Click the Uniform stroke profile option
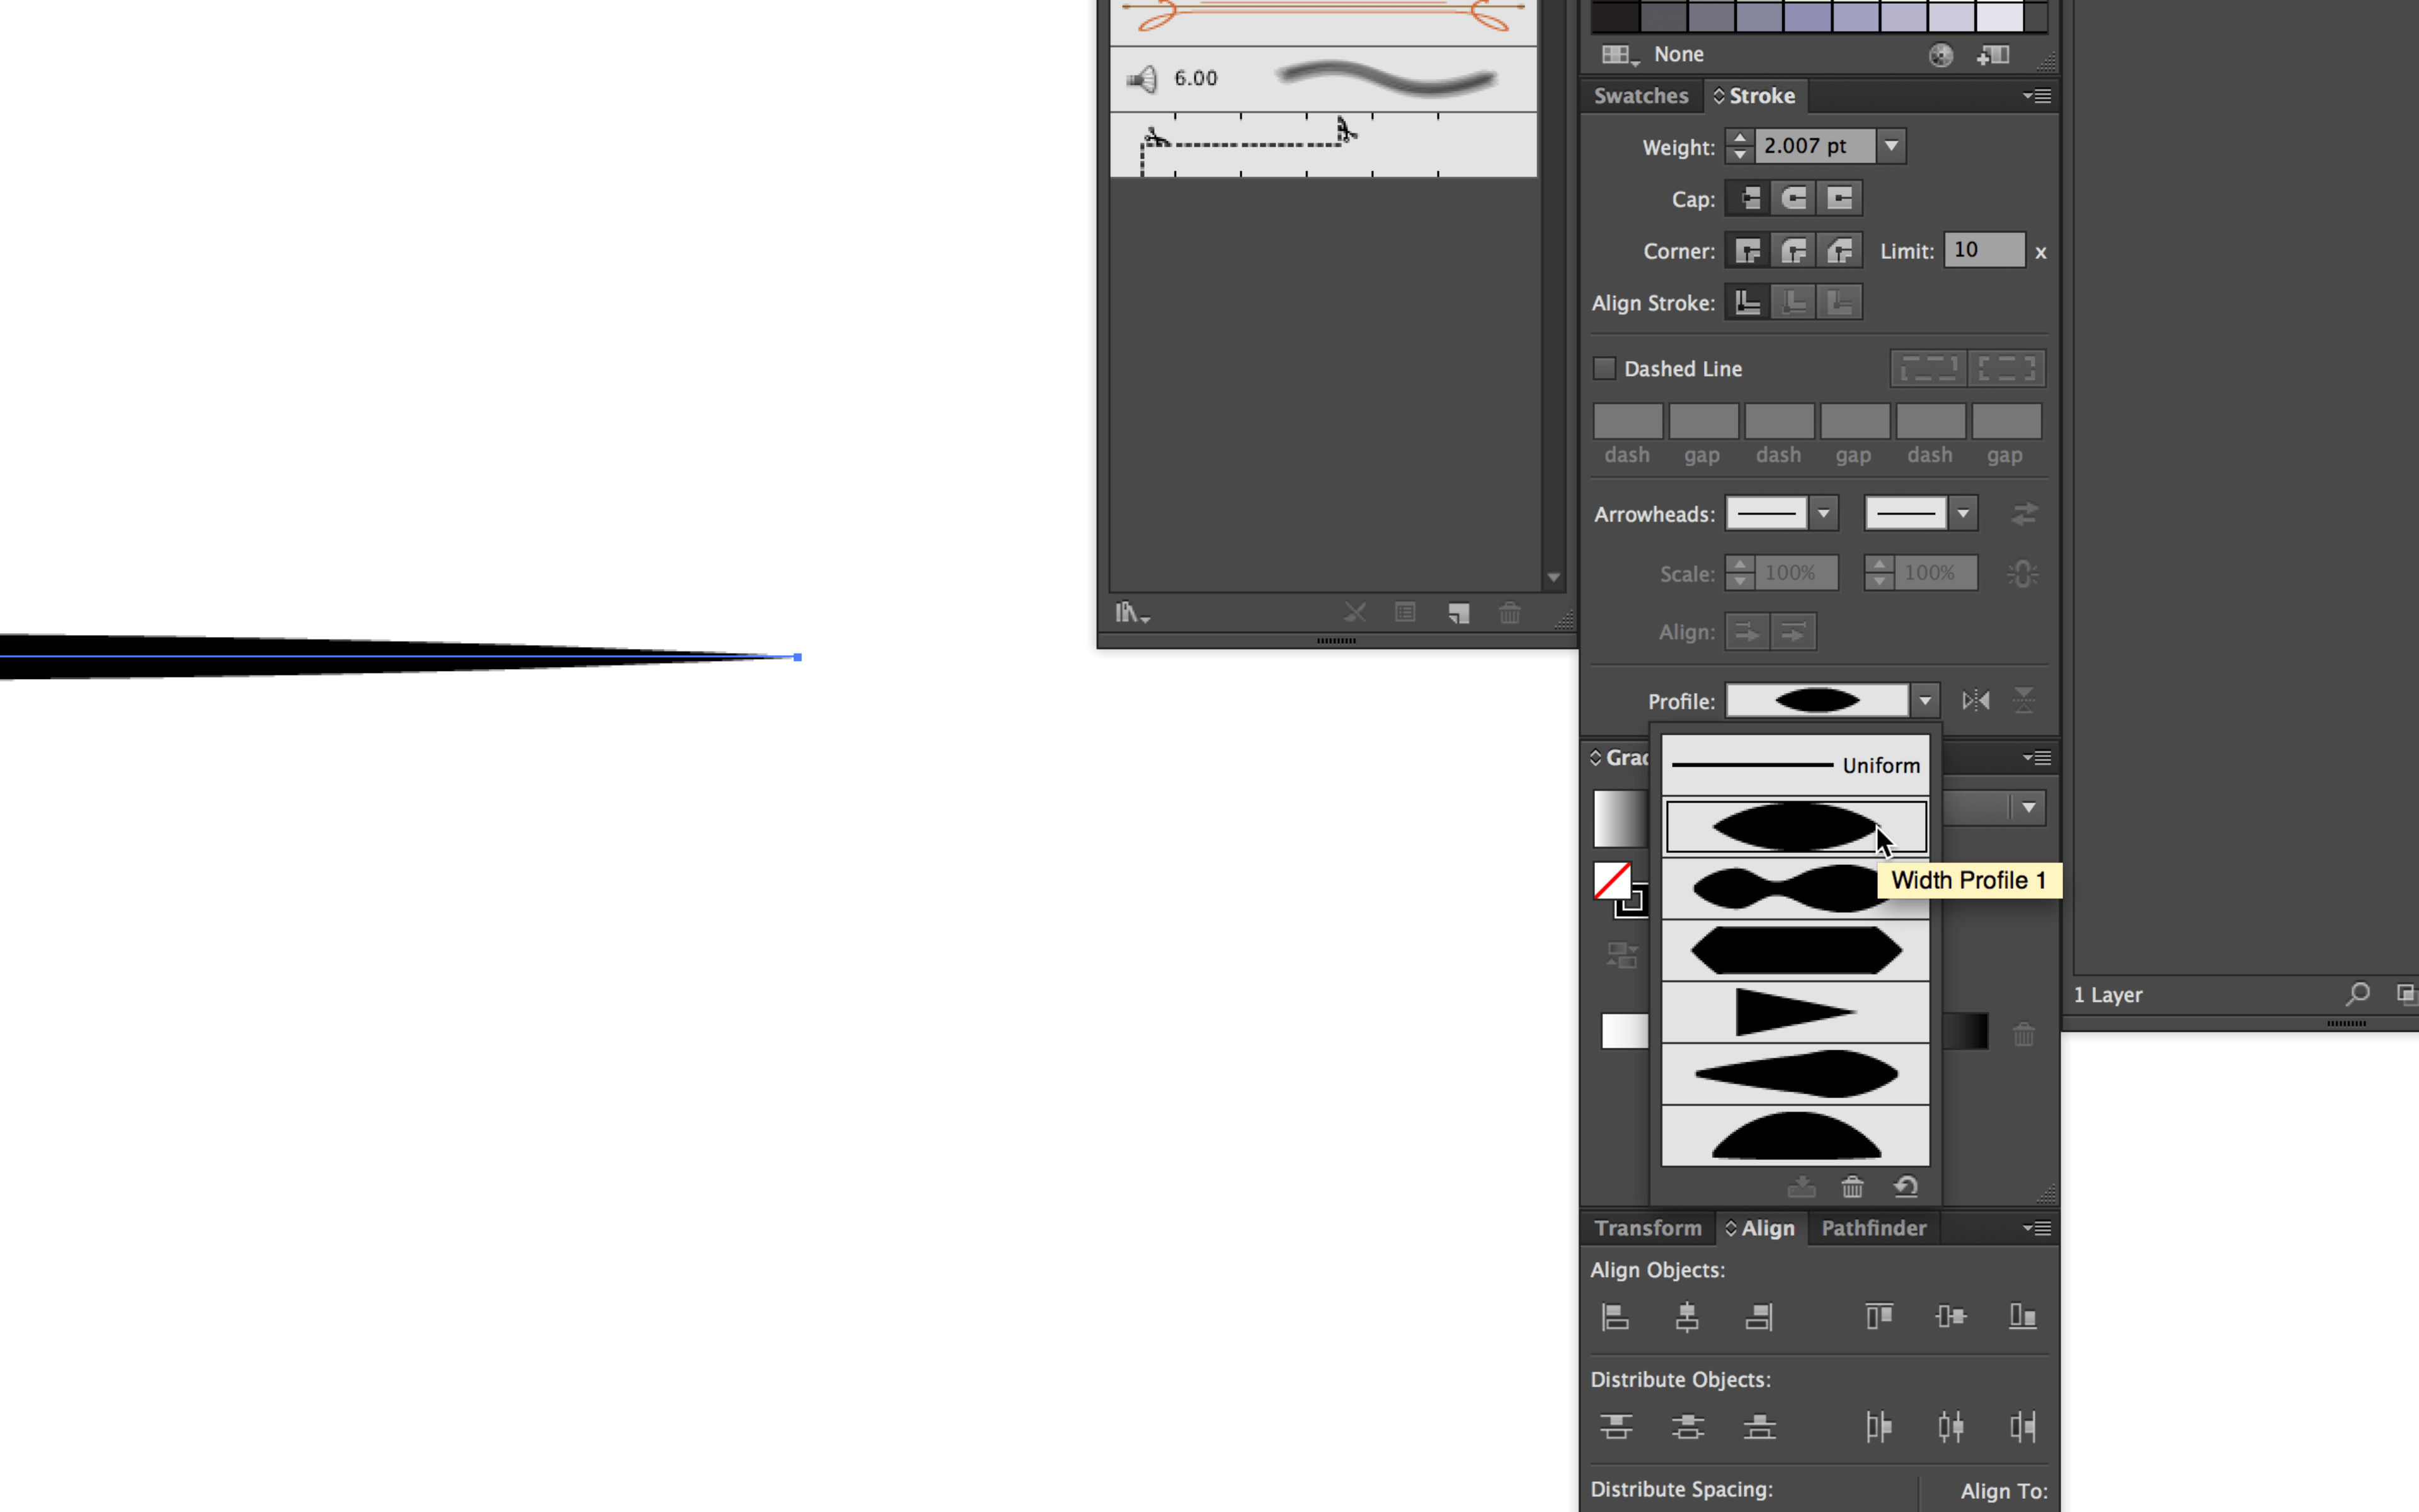 tap(1794, 763)
